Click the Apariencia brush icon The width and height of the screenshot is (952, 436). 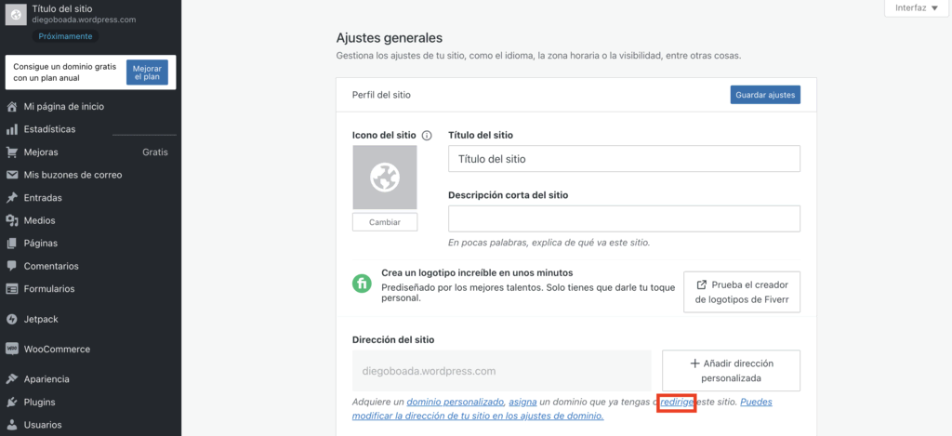click(x=11, y=379)
